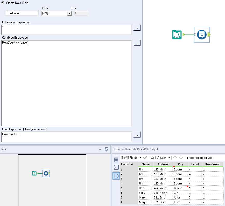
Task: Click the Generate Rows output anchor
Action: (209, 35)
